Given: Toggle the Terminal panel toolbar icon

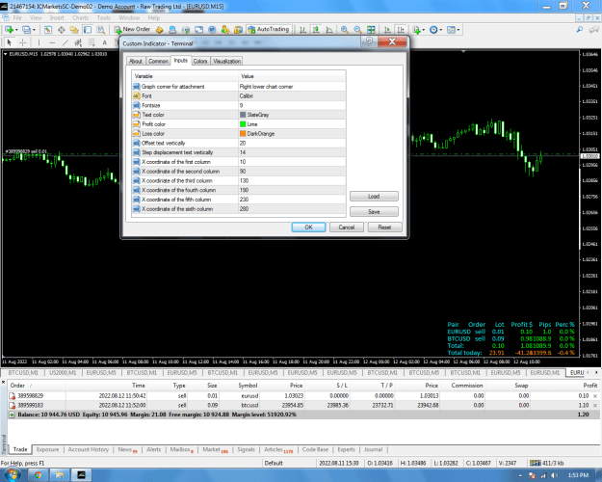Looking at the screenshot, I should 88,30.
